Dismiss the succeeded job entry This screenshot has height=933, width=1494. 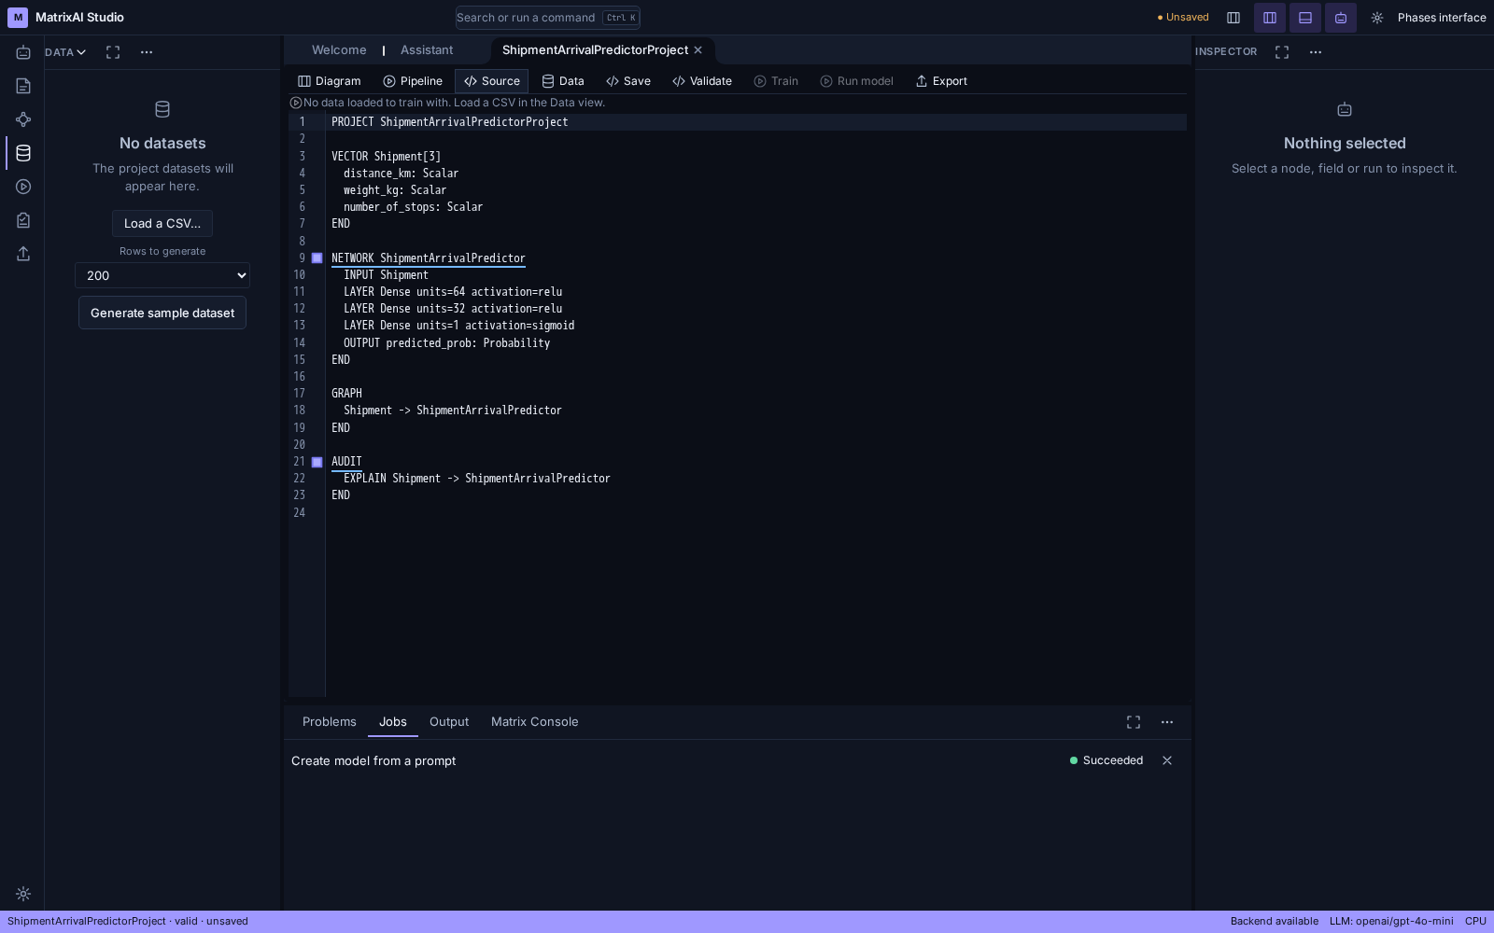click(x=1167, y=760)
